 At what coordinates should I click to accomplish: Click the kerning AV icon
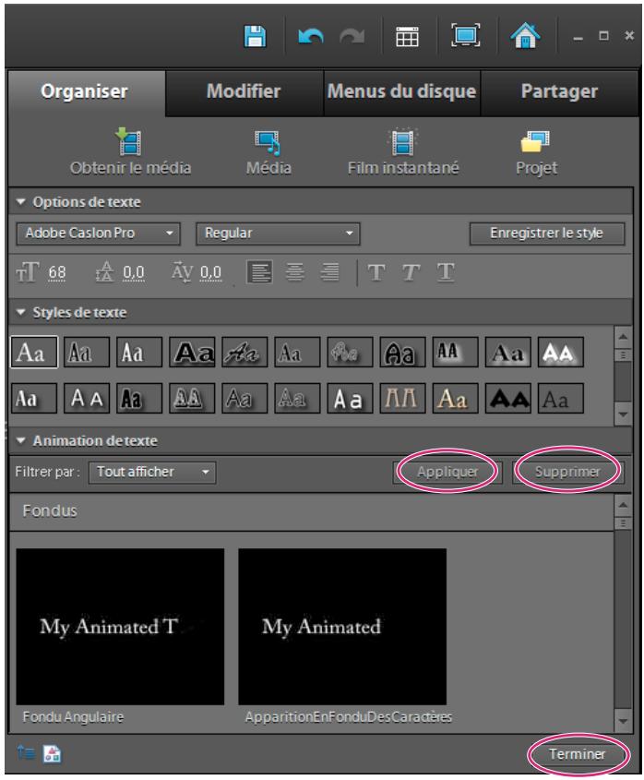(182, 271)
